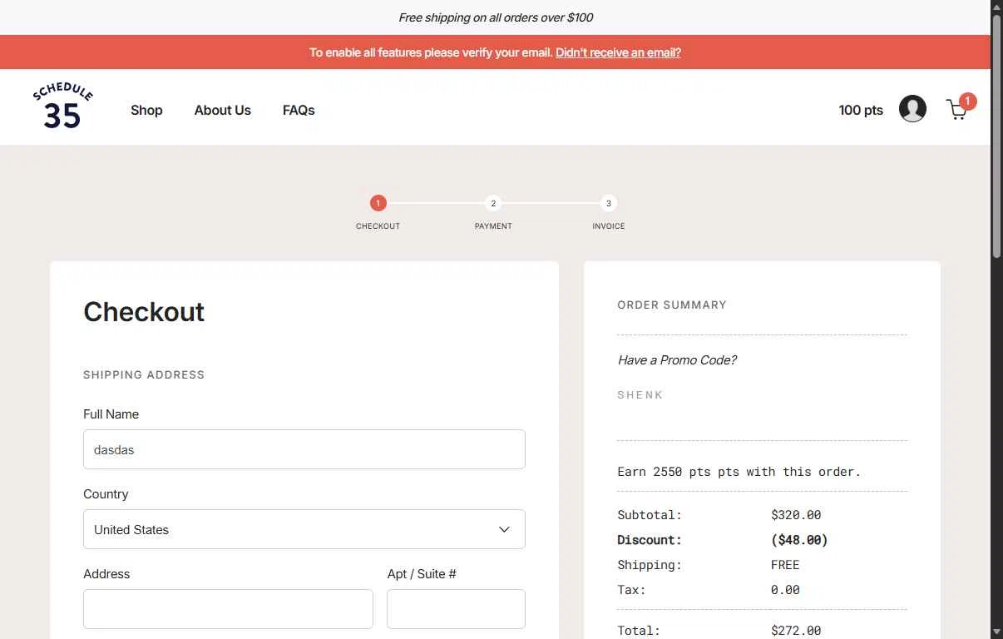Focus the Address input field

(x=228, y=609)
